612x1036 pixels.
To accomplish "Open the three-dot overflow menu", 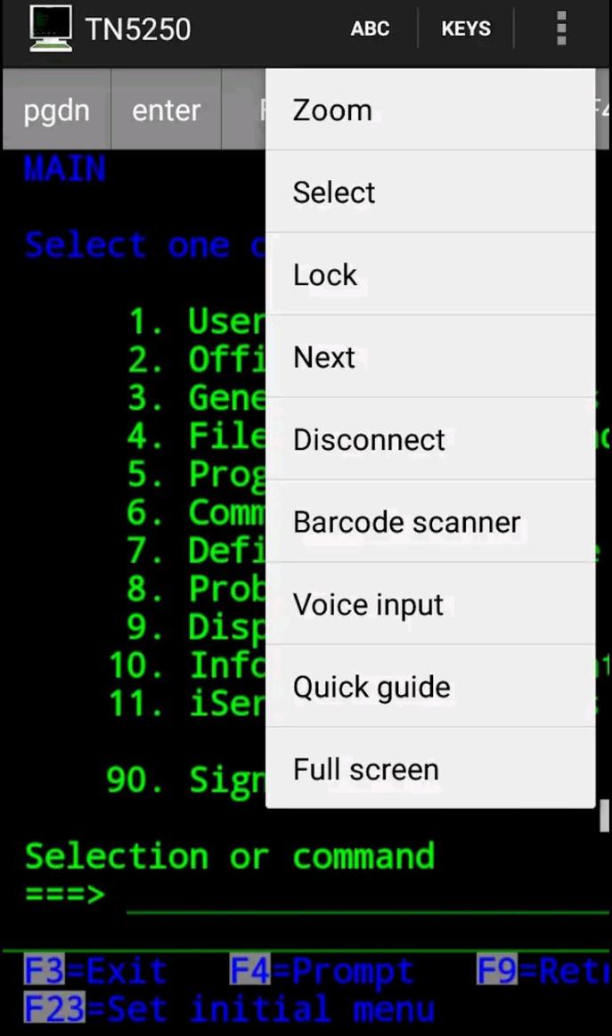I will pos(561,29).
